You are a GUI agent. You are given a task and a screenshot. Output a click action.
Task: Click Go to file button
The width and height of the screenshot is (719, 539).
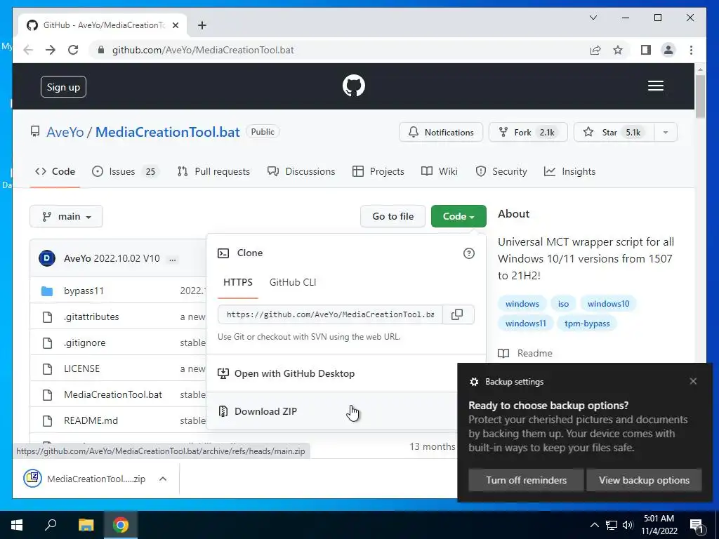[393, 216]
